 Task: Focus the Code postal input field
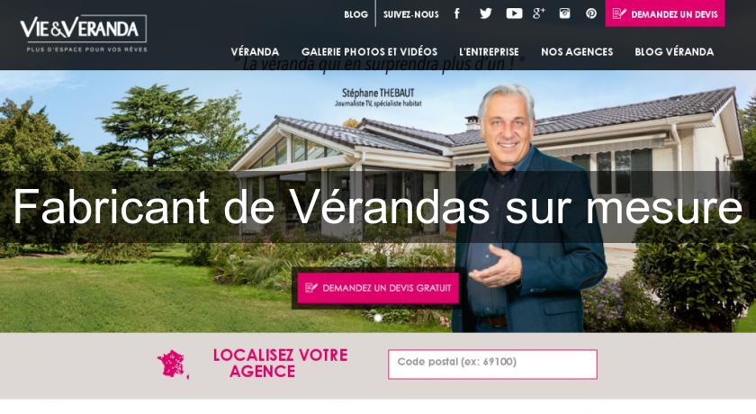coord(492,364)
